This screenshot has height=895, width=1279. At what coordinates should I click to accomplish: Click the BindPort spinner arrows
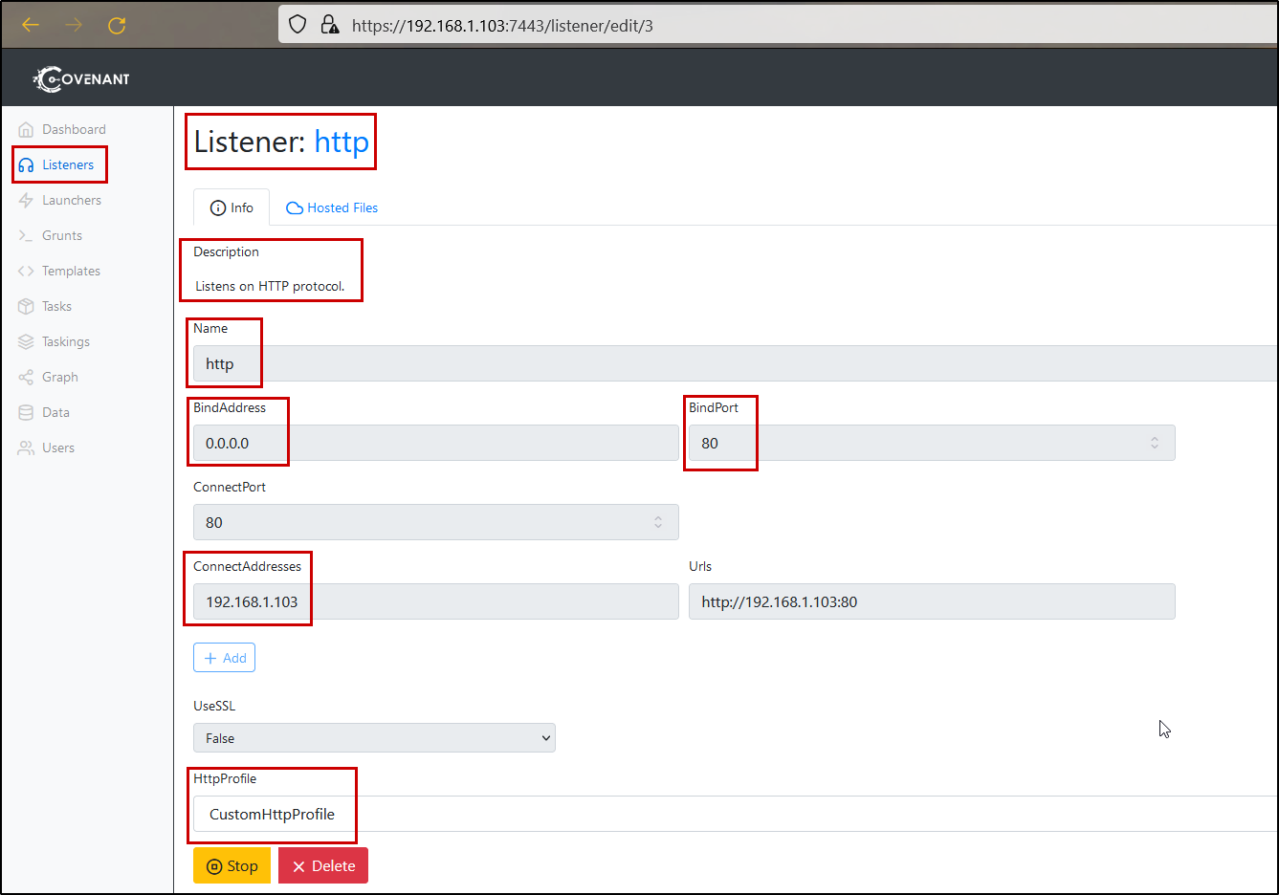(x=1155, y=443)
